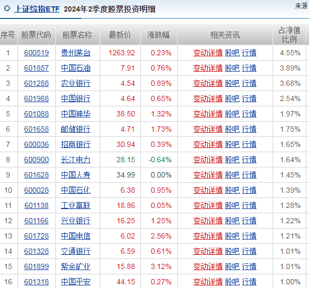This screenshot has height=288, width=309.
Task: Open stock code 601728
Action: pos(36,236)
